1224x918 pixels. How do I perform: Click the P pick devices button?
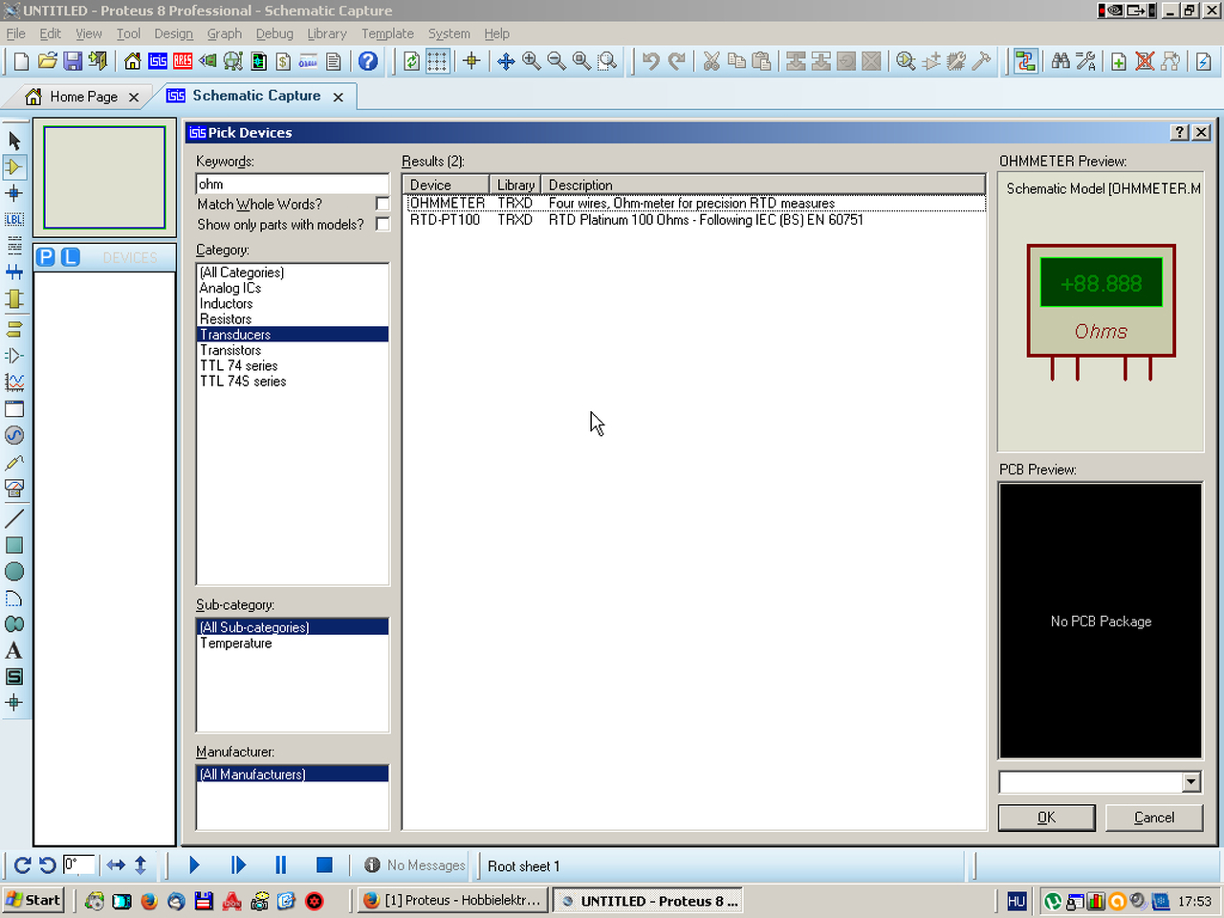pos(46,256)
